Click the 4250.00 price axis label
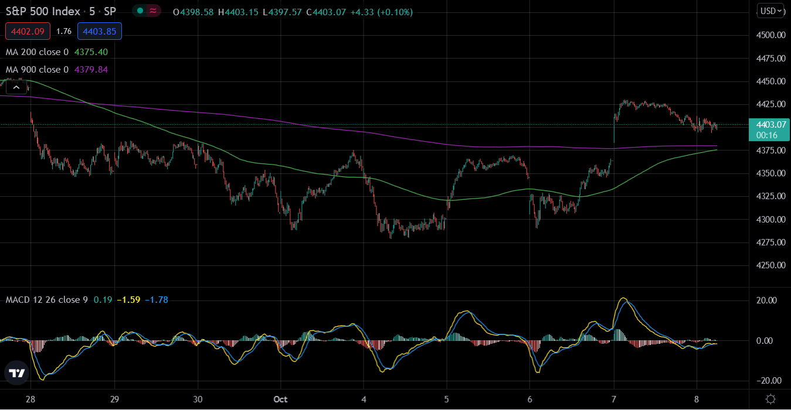 point(771,265)
